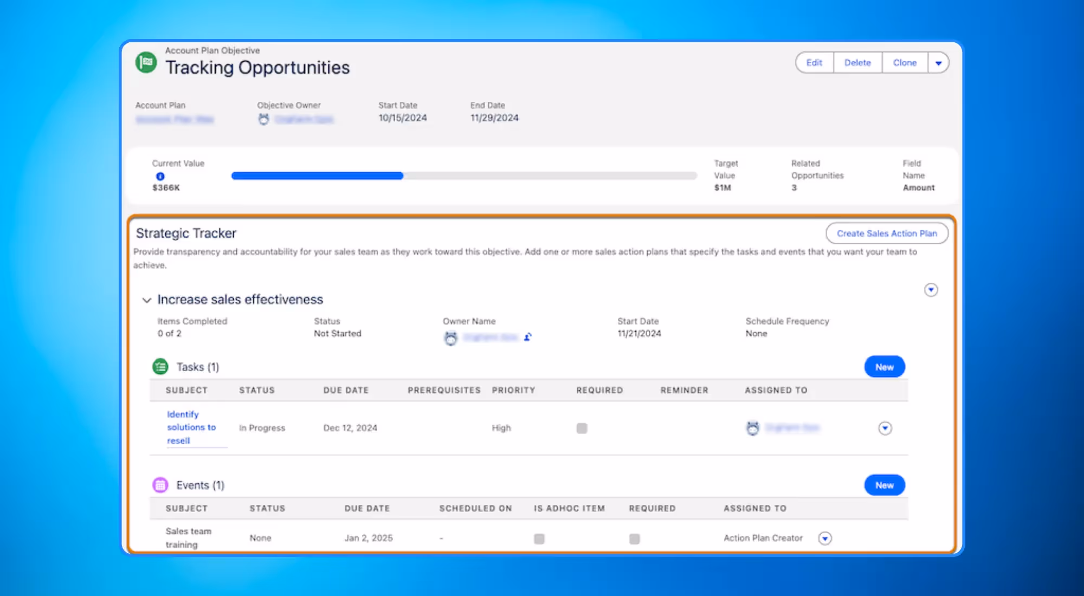The height and width of the screenshot is (596, 1084).
Task: Click assigned-to avatar in Identify solutions row
Action: click(x=753, y=428)
